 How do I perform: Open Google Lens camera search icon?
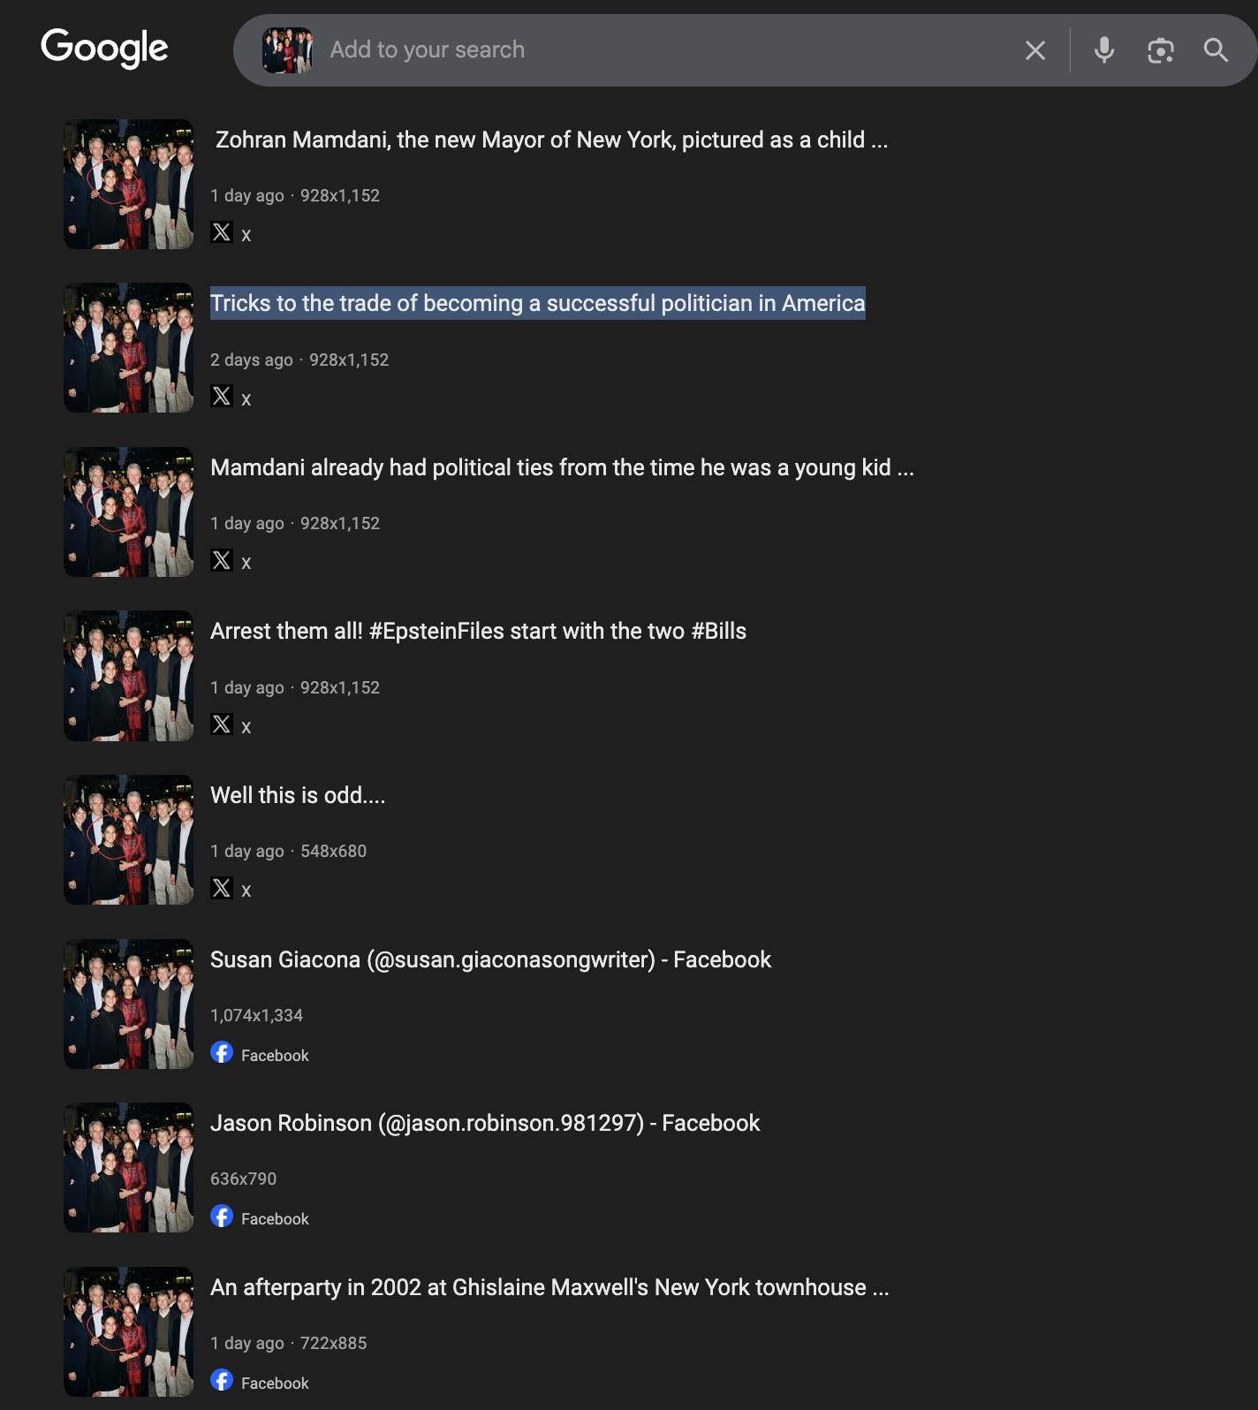click(x=1160, y=50)
